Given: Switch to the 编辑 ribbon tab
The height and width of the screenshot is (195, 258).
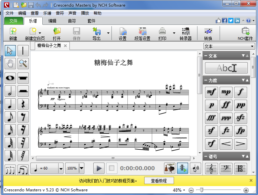Looking at the screenshot, I should (52, 21).
